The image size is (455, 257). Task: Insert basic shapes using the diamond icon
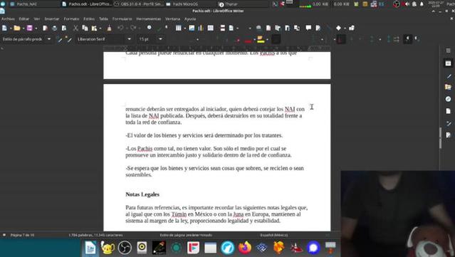click(338, 28)
